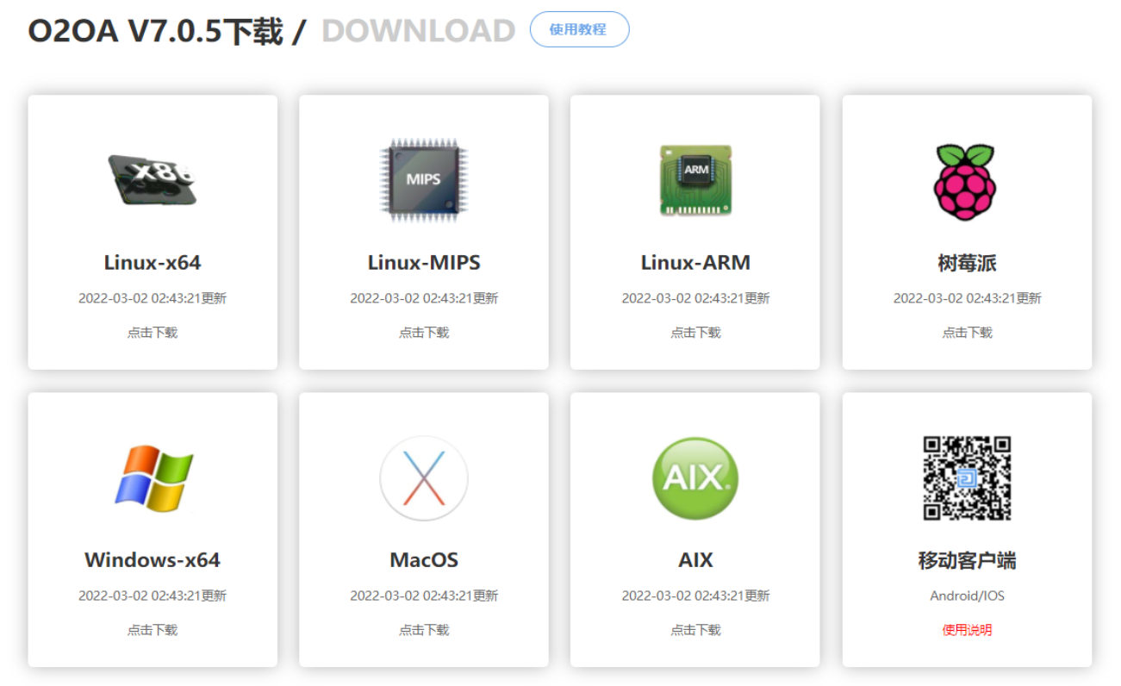The height and width of the screenshot is (686, 1121).
Task: Click the gray DOWNLOAD heading text
Action: pyautogui.click(x=418, y=30)
